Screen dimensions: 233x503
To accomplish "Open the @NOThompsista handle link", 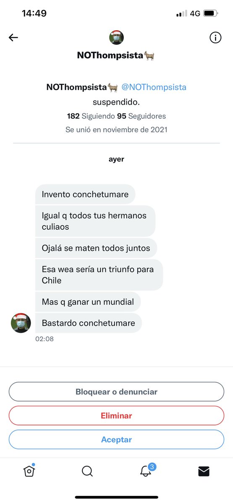I will pyautogui.click(x=154, y=87).
